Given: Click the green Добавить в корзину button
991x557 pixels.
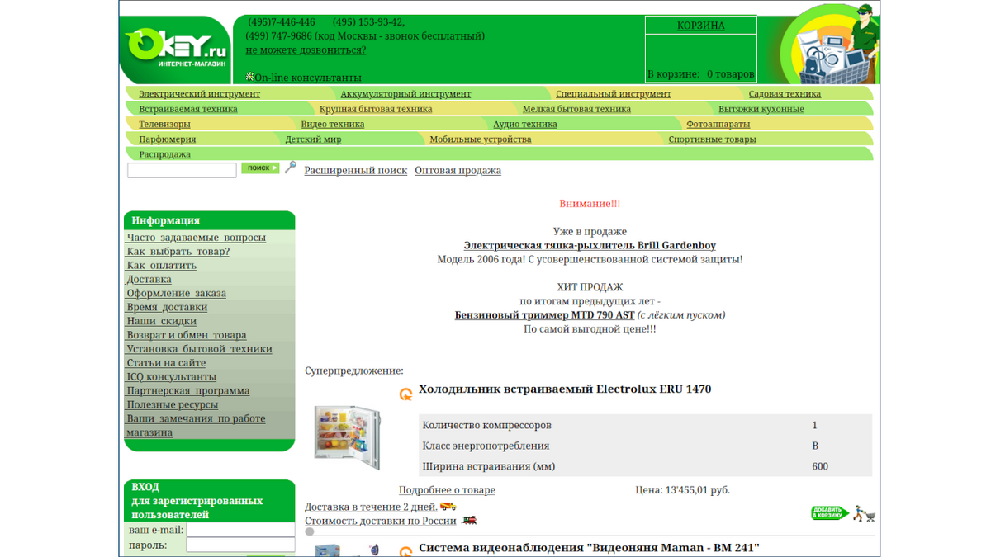Looking at the screenshot, I should 830,513.
